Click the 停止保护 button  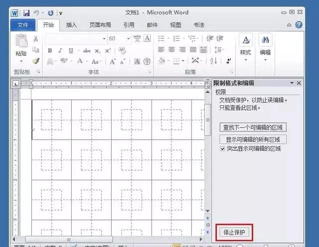point(234,233)
